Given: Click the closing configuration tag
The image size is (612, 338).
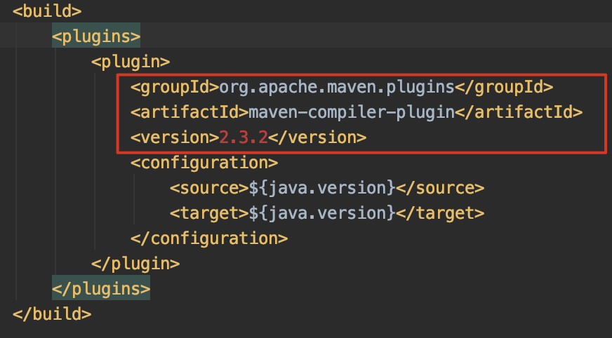Looking at the screenshot, I should 209,238.
